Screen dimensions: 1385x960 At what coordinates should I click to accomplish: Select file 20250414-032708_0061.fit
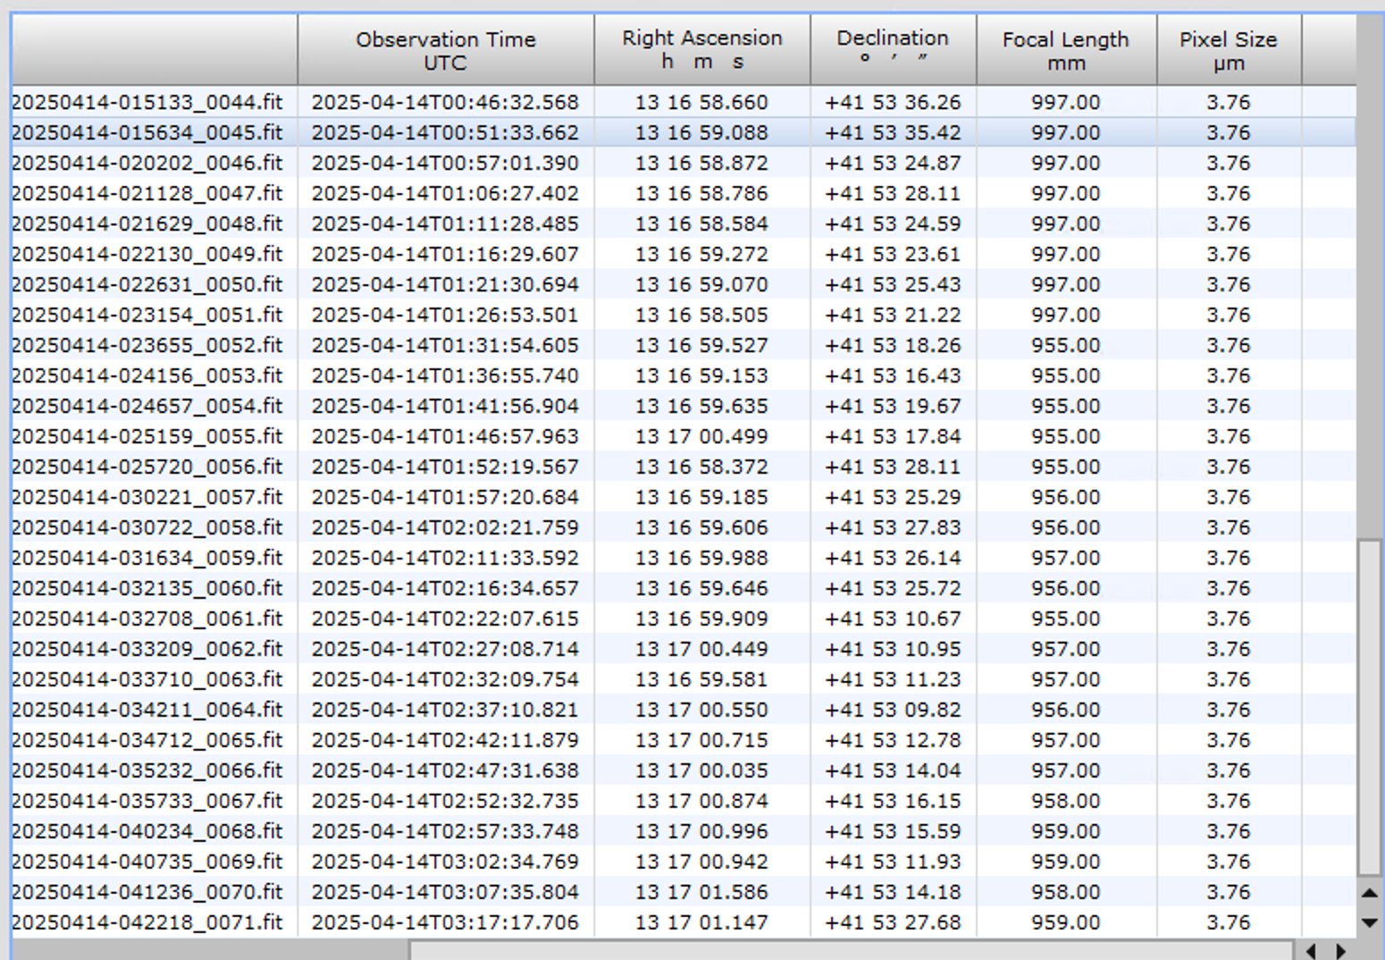pyautogui.click(x=147, y=619)
